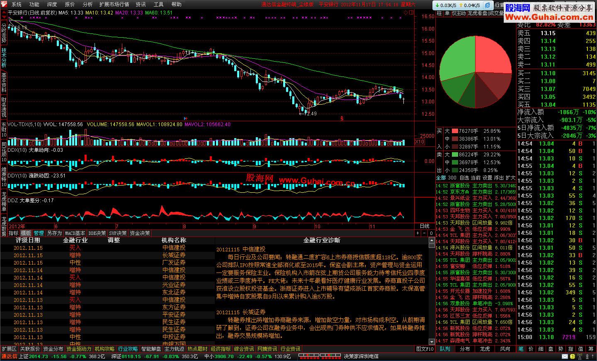Viewport: 597px width, 361px height.
Task: Toggle the 柱 chart mode
Action: [x=439, y=13]
